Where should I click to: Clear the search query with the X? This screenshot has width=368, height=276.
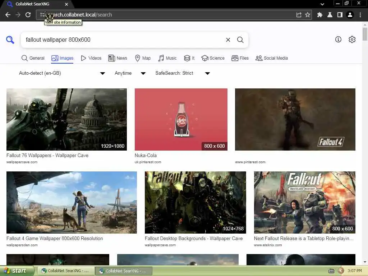coord(228,40)
